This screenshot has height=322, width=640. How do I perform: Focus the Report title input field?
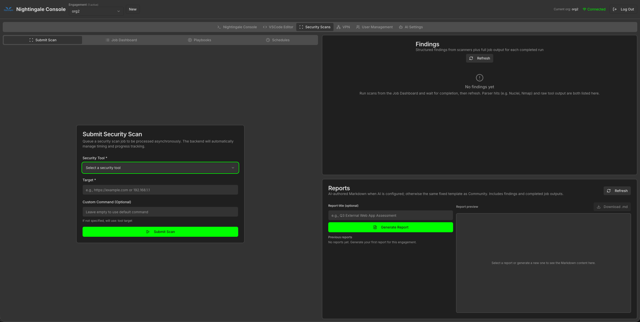tap(391, 215)
